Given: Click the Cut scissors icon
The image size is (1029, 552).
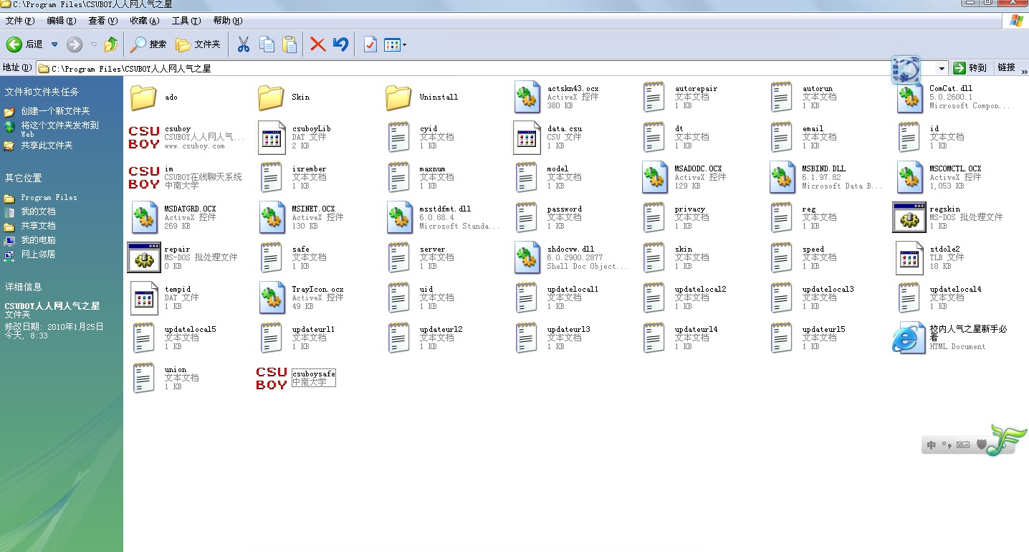Looking at the screenshot, I should tap(244, 44).
